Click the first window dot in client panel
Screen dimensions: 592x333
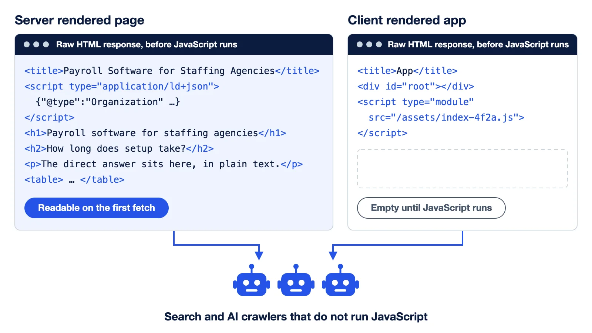360,44
